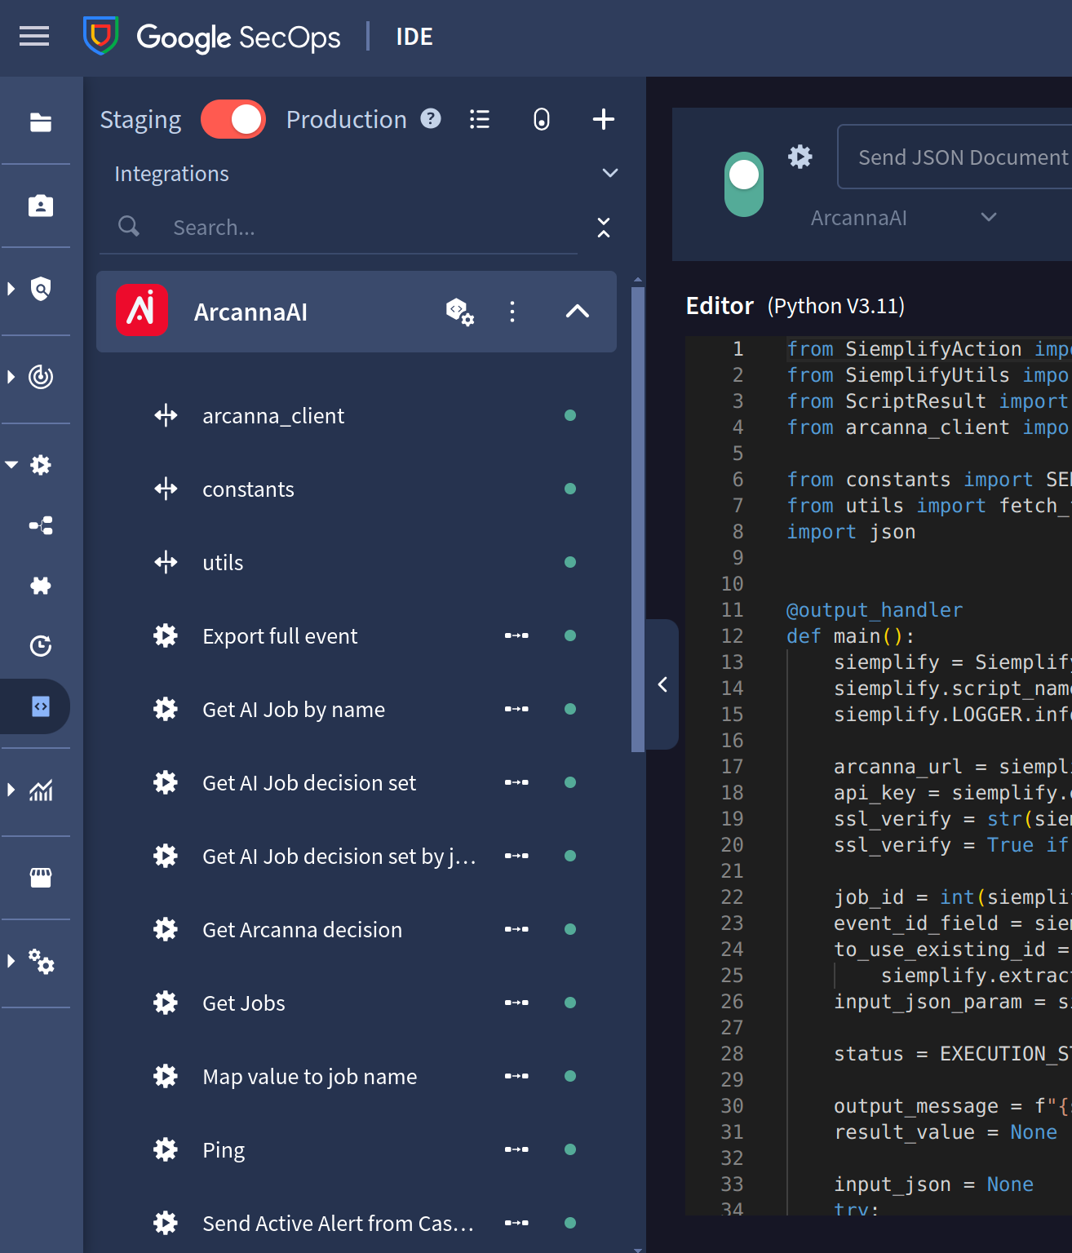Click the connector icon on Ping row

[x=516, y=1149]
